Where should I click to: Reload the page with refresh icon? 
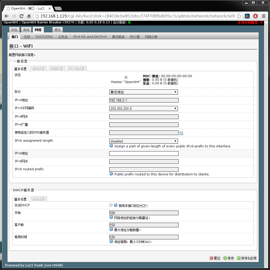[x=21, y=16]
